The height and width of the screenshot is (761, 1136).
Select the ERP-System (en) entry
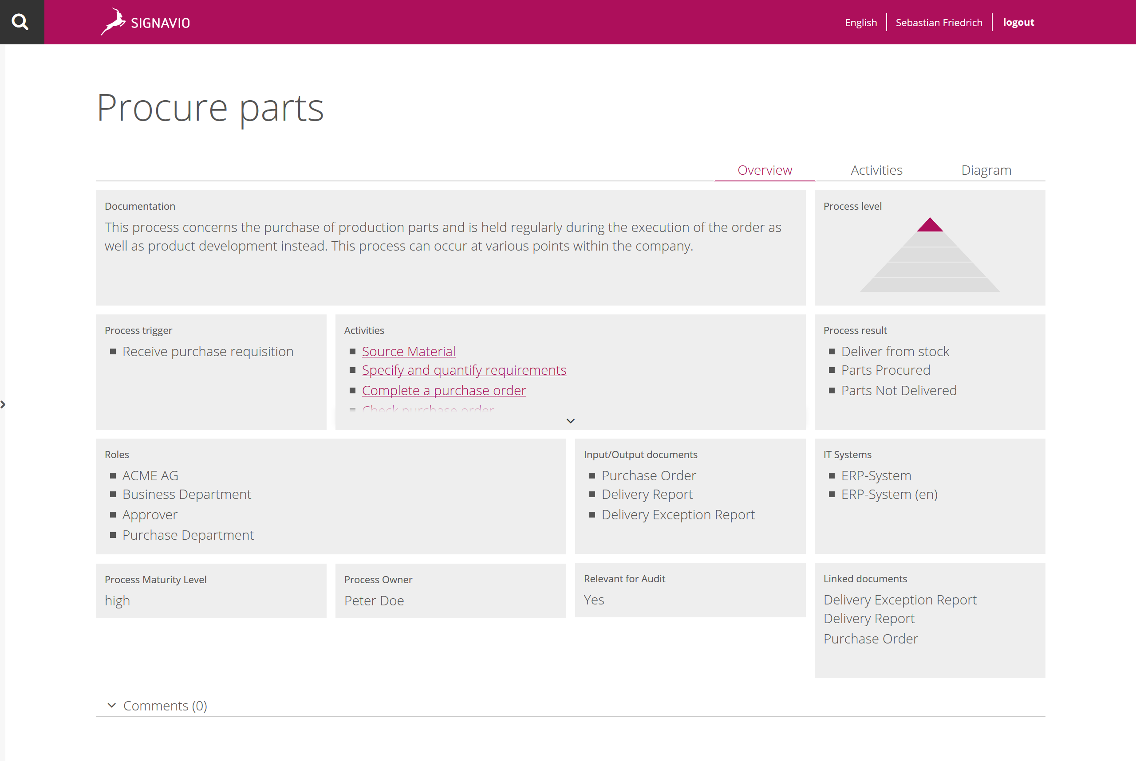[x=889, y=494]
